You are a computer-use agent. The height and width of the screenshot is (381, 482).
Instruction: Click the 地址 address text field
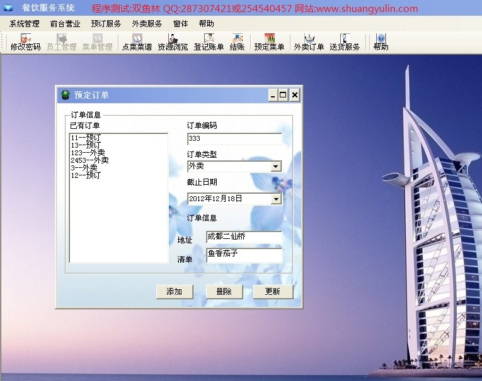244,237
